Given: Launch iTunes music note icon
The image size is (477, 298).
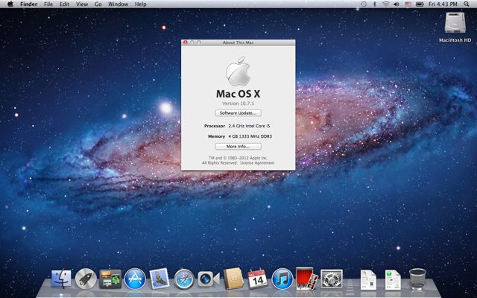Looking at the screenshot, I should pos(282,279).
